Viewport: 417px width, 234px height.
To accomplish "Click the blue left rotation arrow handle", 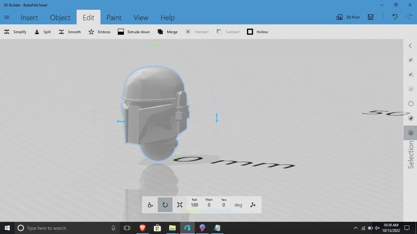I will point(120,121).
